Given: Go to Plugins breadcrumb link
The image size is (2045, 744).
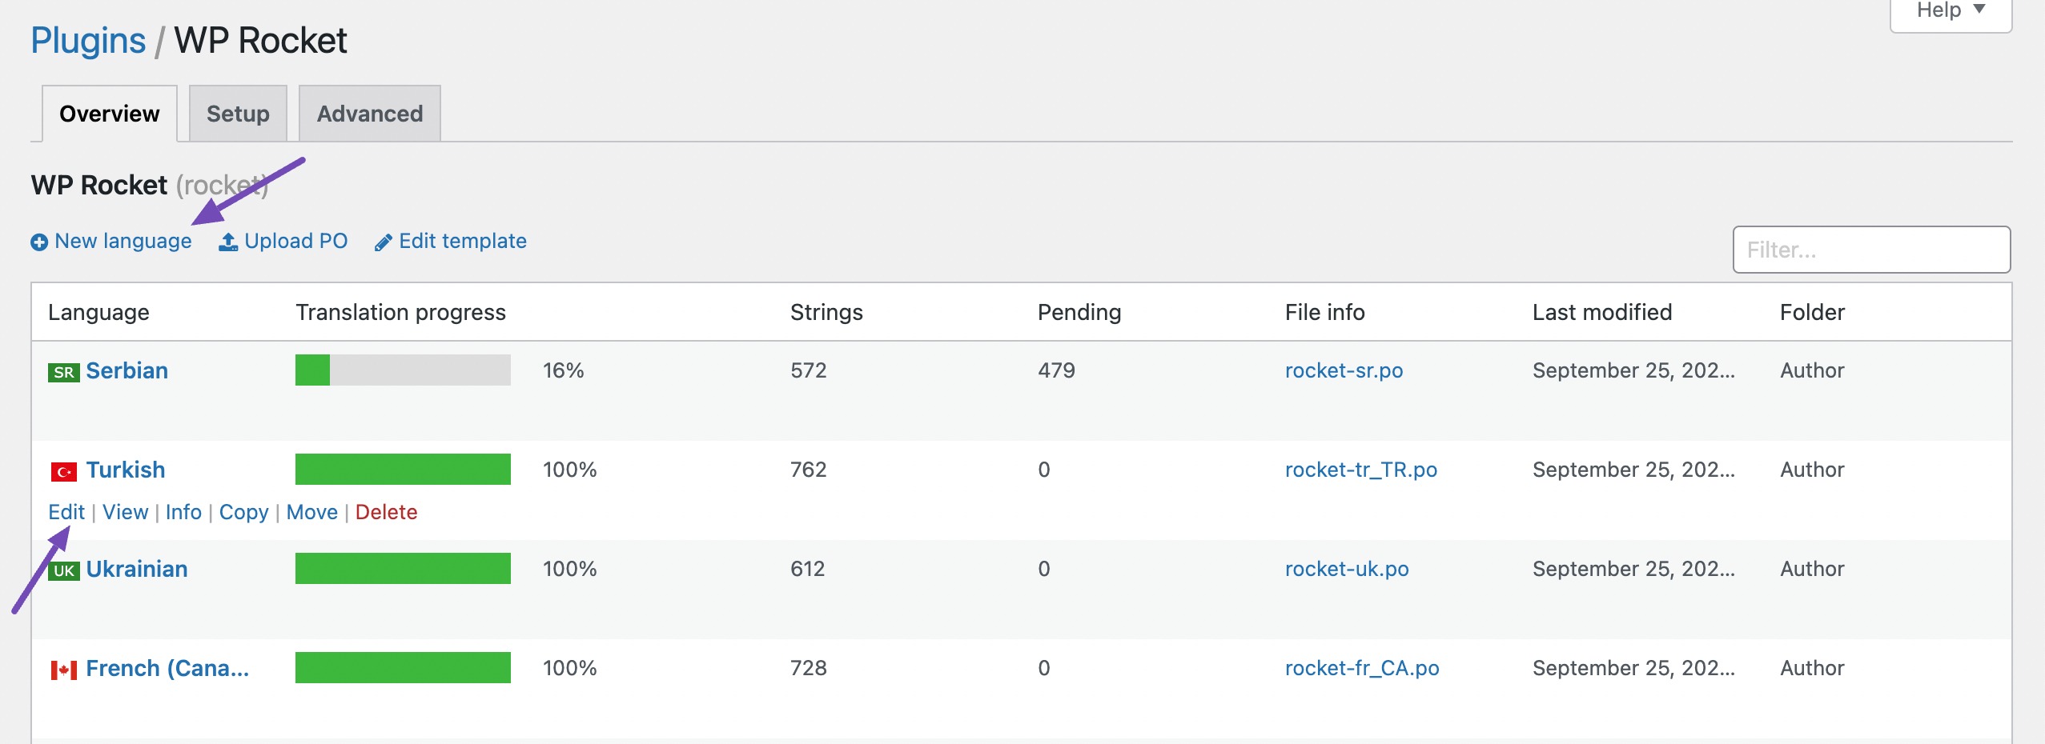Looking at the screenshot, I should (x=88, y=41).
